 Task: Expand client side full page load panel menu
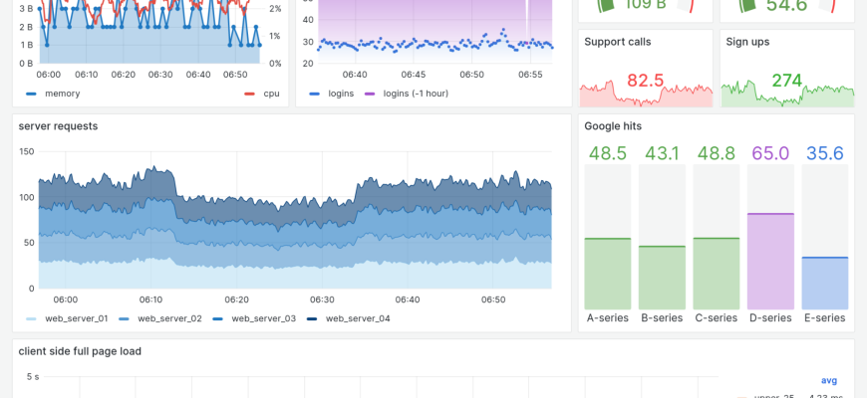[80, 351]
